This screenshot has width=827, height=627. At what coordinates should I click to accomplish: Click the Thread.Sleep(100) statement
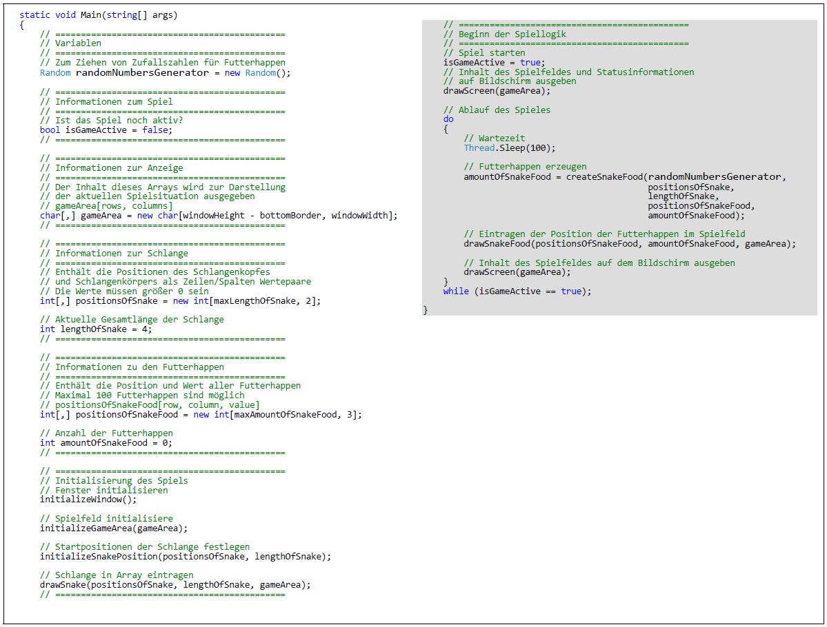(509, 148)
